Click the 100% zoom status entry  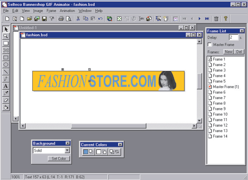click(16, 177)
